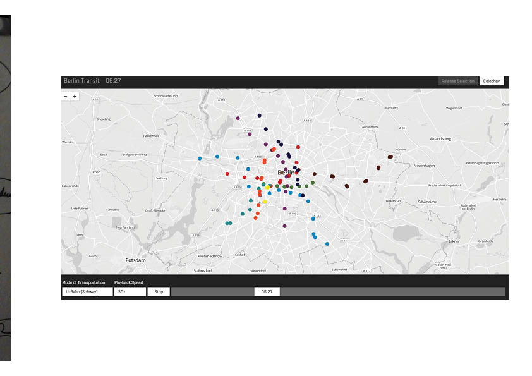Jump to the end of the timeline track
Image resolution: width=532 pixels, height=376 pixels.
[x=502, y=292]
